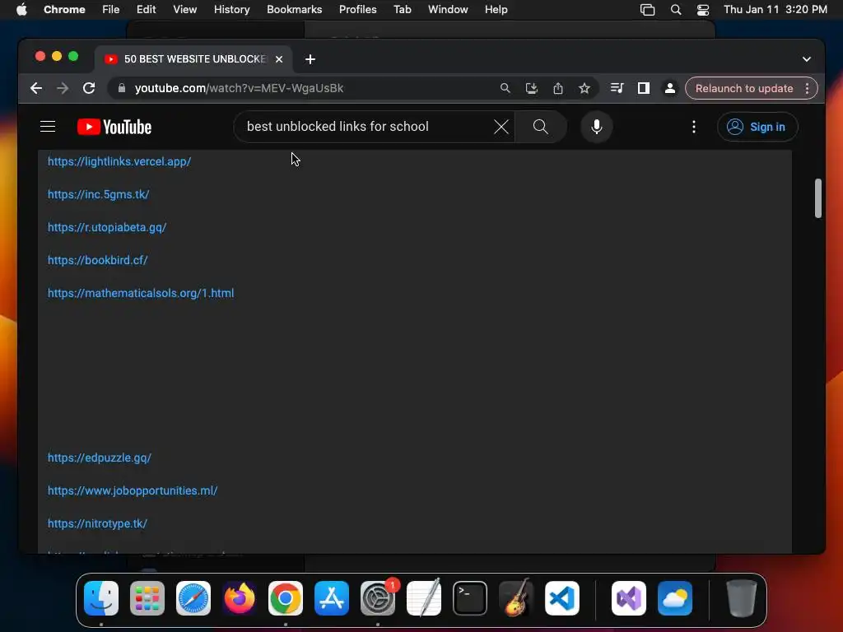Open Spotlight search in menu bar
843x632 pixels.
tap(676, 9)
